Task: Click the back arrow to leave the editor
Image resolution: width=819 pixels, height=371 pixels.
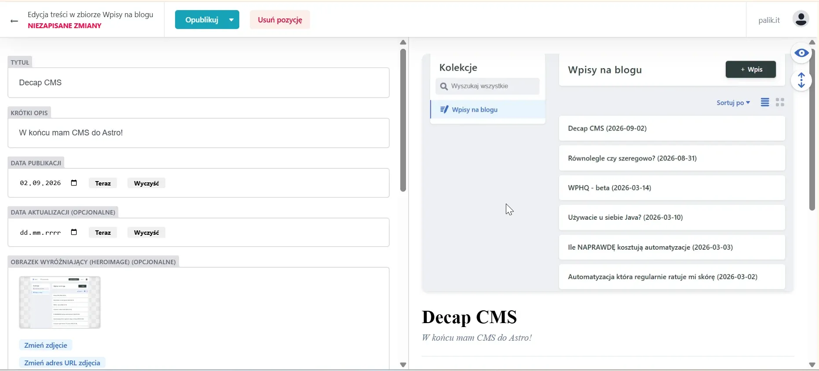Action: (14, 21)
